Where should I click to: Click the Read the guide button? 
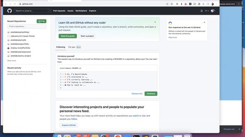coord(68,36)
